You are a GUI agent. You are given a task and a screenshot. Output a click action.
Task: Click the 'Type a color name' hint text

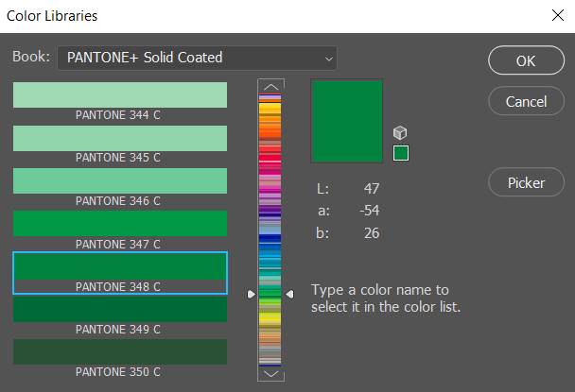point(386,298)
